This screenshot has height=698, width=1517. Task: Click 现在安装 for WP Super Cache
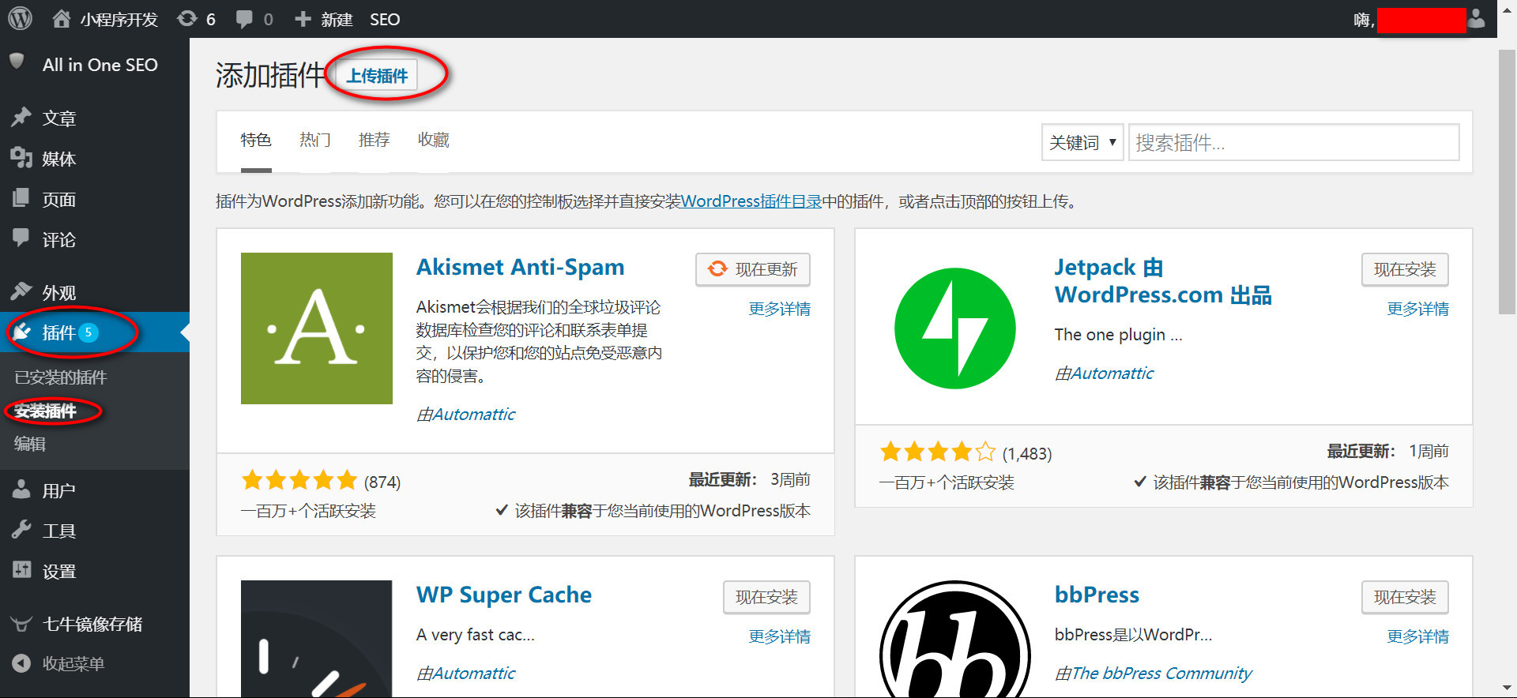[x=766, y=597]
